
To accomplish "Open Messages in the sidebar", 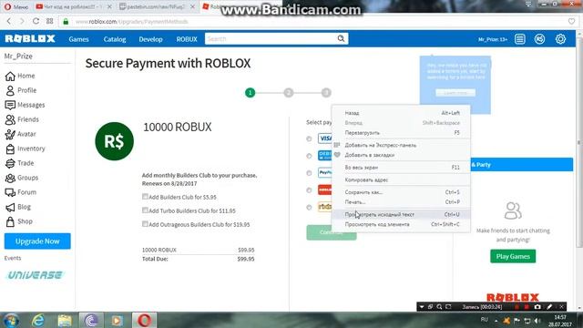I will click(x=25, y=105).
